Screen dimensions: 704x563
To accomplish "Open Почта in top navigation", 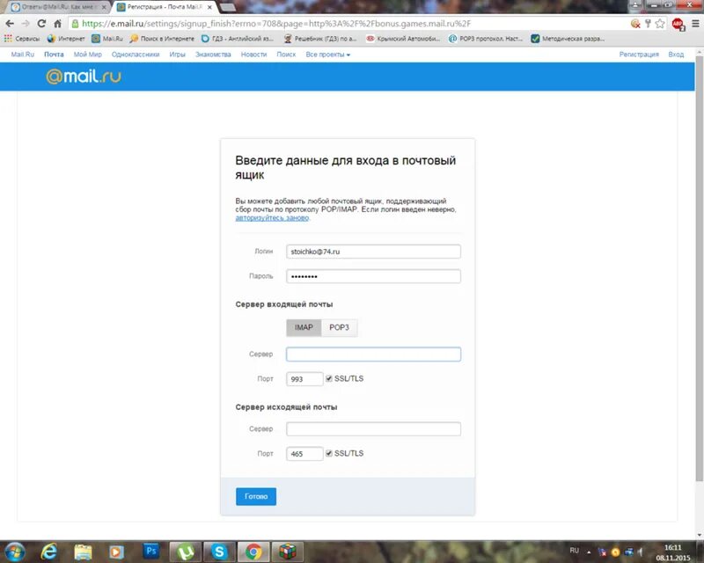I will tap(54, 55).
